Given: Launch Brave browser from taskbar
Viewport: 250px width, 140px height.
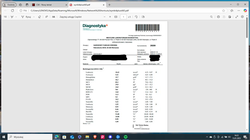Looking at the screenshot, I should tap(95, 137).
